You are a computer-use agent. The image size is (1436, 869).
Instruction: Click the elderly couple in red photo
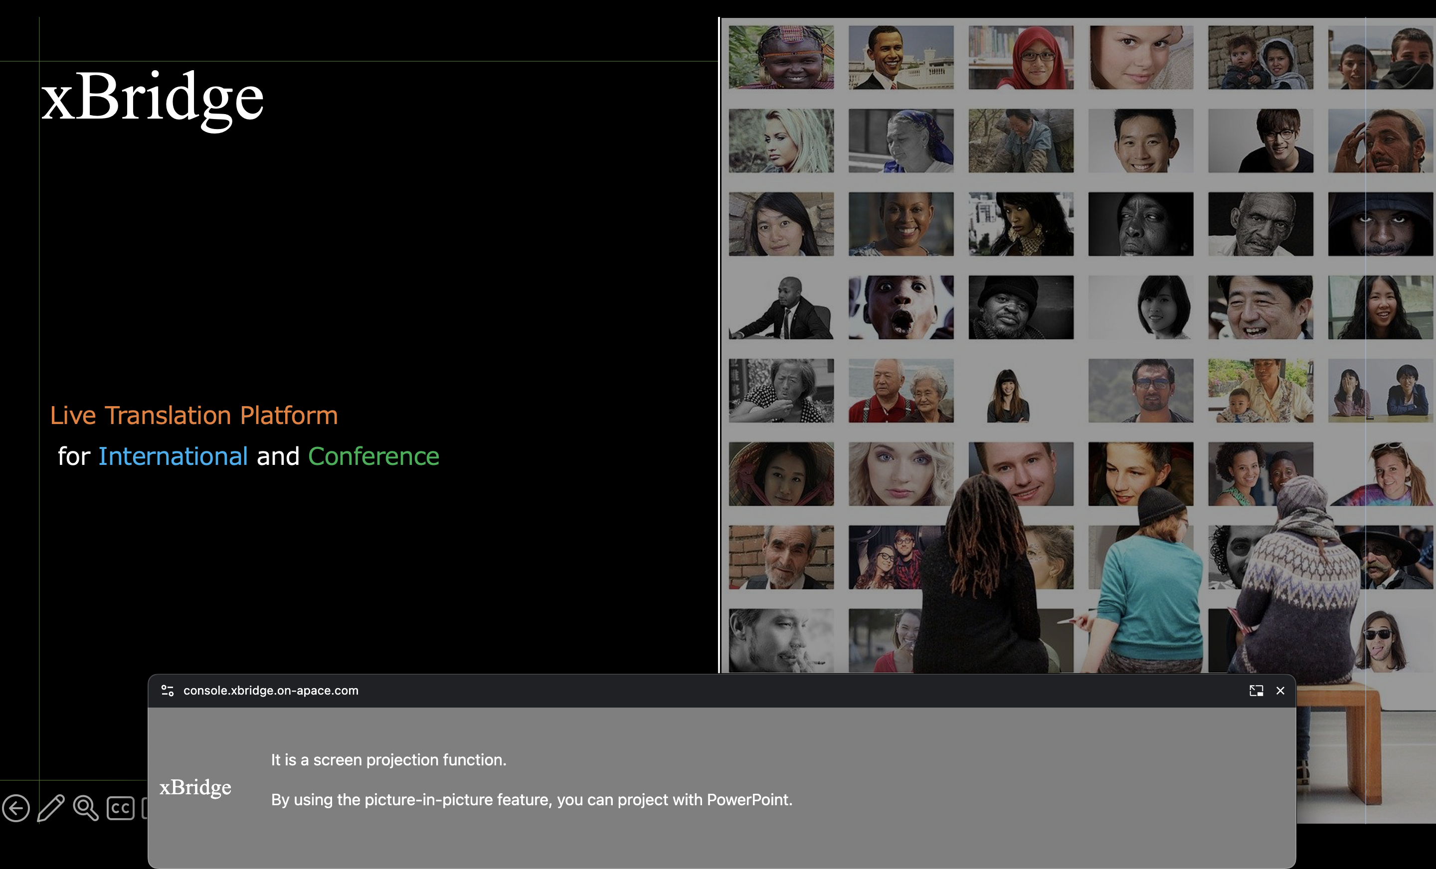[x=900, y=391]
